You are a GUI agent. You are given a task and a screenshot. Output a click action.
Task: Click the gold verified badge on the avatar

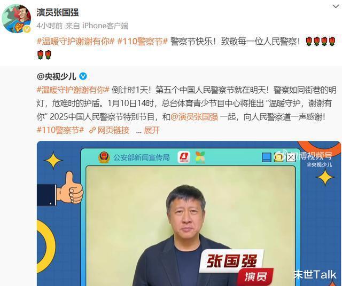click(27, 29)
